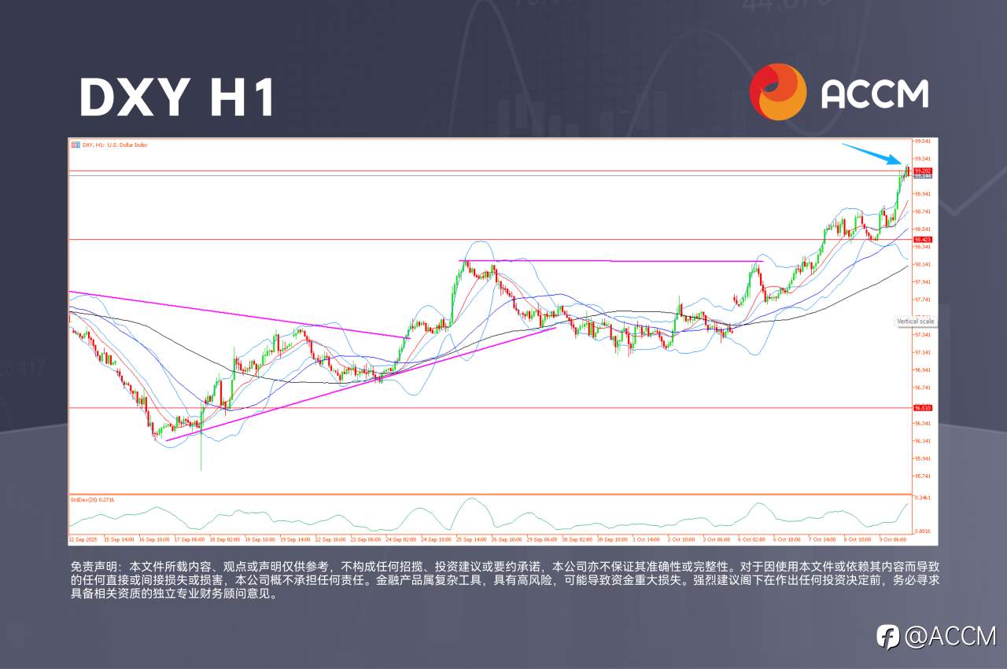Click the '9 Oct 06:00' time axis label
The image size is (1007, 669).
point(892,540)
